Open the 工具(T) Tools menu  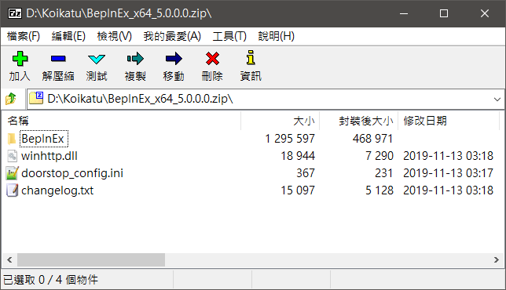229,36
